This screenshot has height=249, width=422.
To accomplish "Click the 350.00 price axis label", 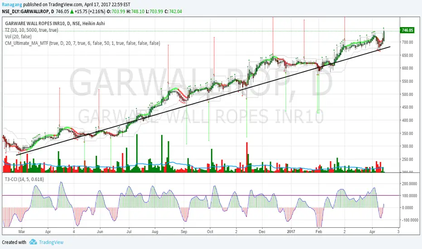I will pos(408,134).
